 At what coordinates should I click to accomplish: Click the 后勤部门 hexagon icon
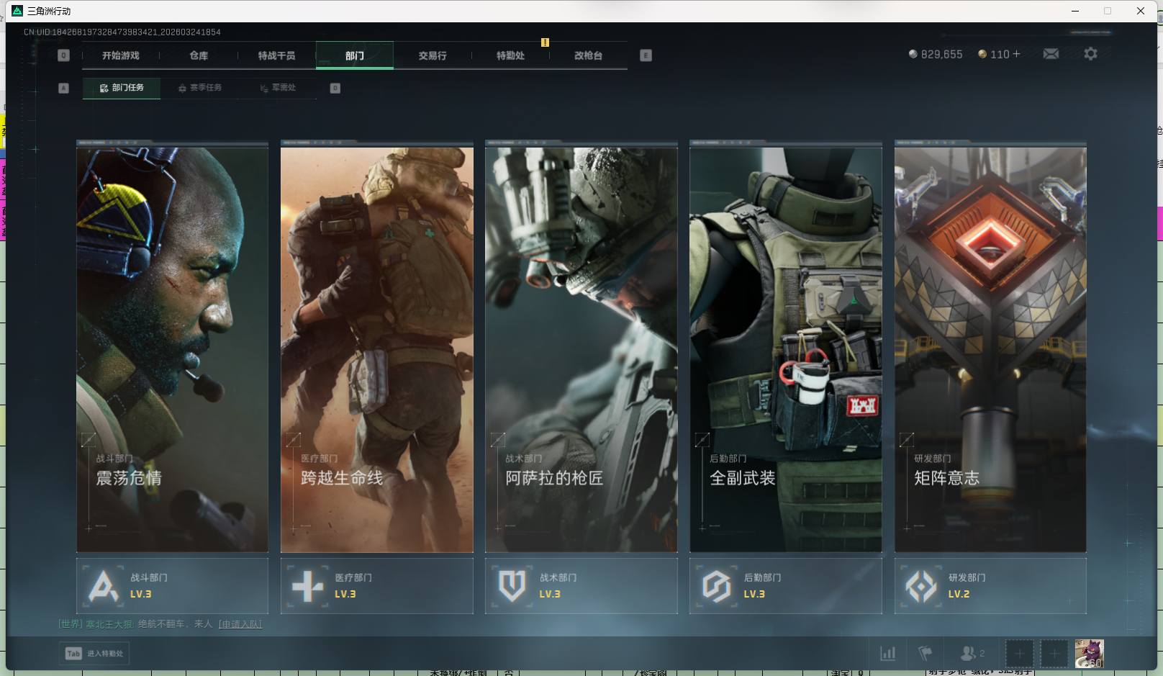[x=716, y=586]
